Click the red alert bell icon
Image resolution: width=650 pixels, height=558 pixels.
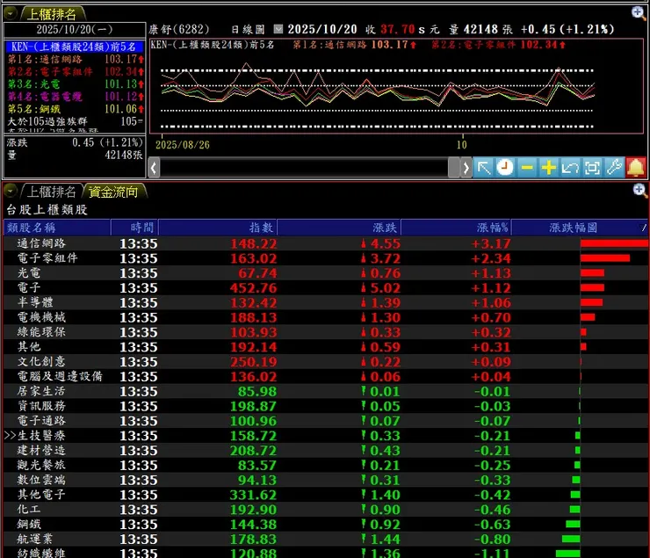point(636,168)
